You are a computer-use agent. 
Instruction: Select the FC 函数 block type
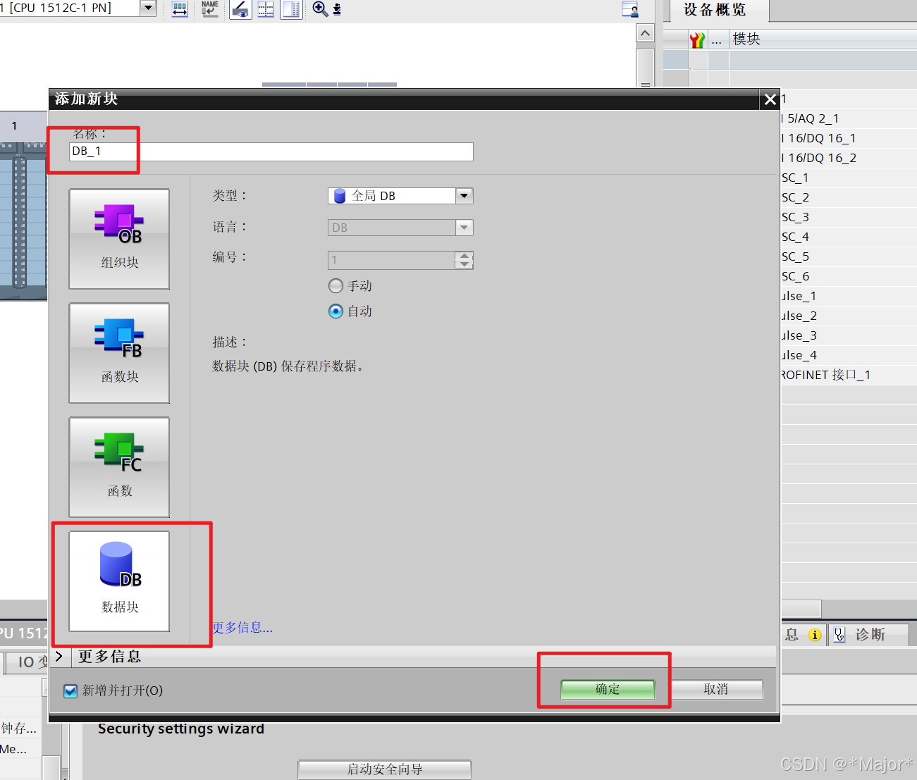tap(118, 466)
